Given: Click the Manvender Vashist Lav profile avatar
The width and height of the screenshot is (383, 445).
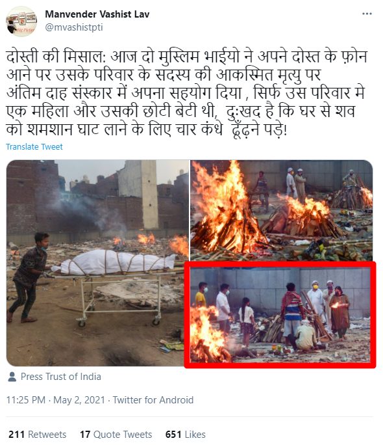Looking at the screenshot, I should (21, 21).
